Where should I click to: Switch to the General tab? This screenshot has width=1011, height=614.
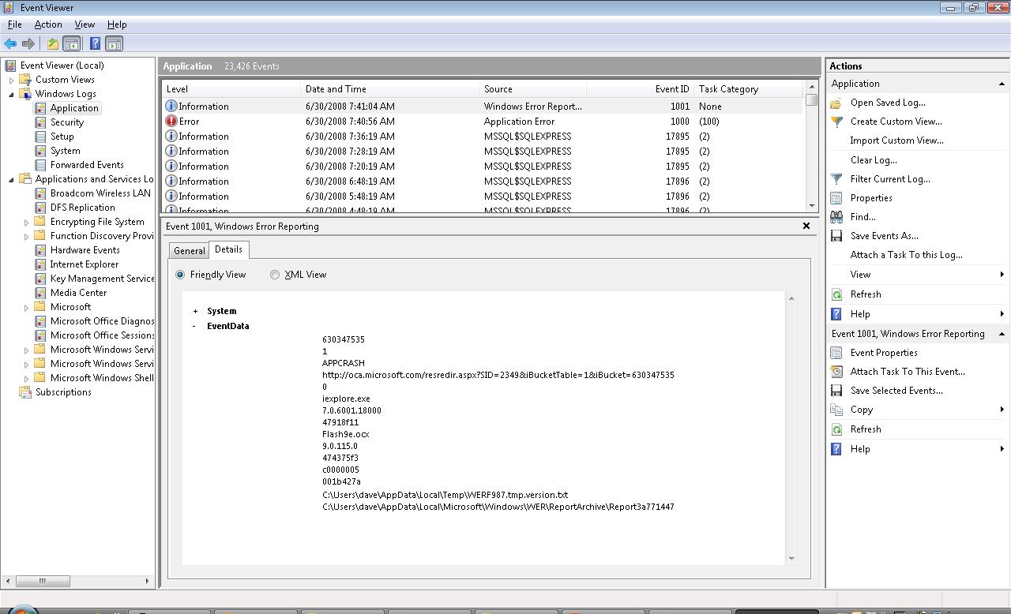[x=189, y=251]
